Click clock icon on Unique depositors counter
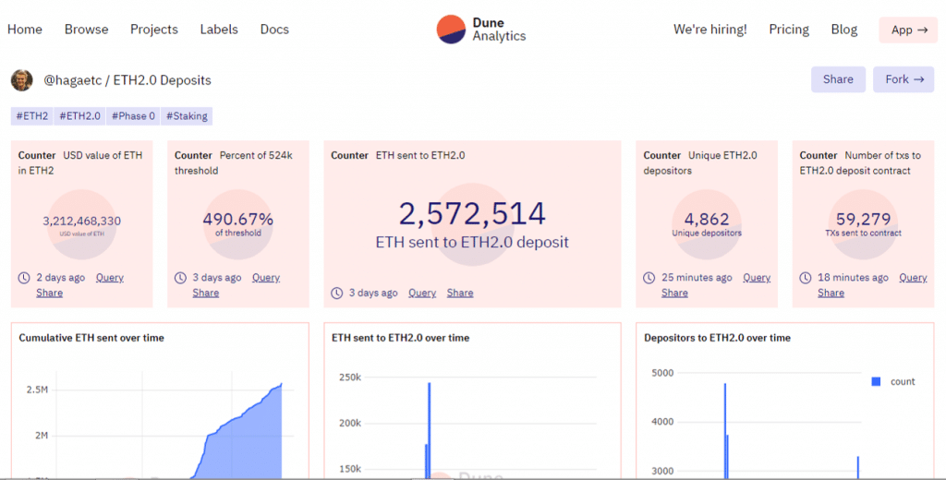Viewport: 946px width, 480px height. (x=649, y=278)
